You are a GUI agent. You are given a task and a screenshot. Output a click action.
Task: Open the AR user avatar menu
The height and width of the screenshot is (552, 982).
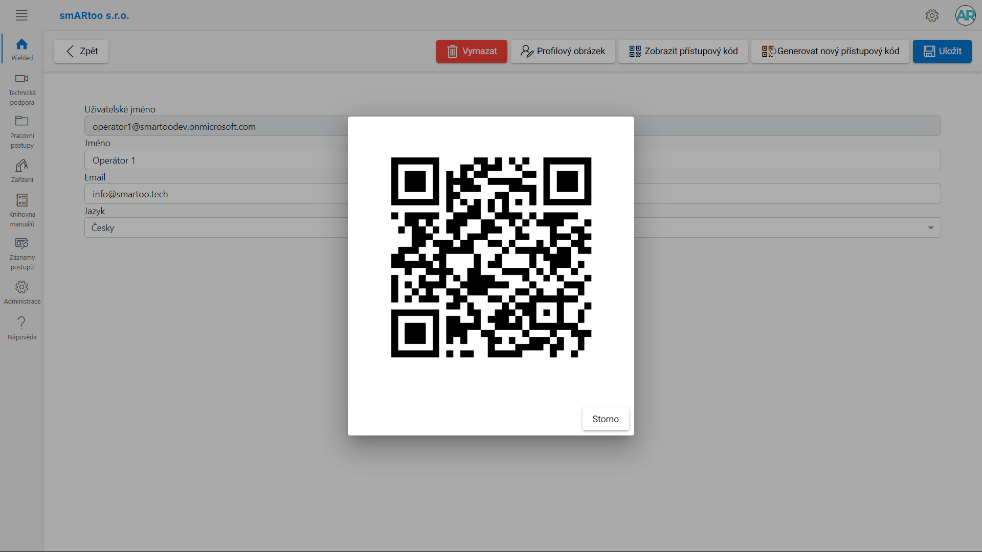[965, 15]
